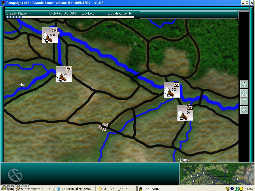Click the date October 10, 1805
The height and width of the screenshot is (191, 255).
(x=63, y=13)
